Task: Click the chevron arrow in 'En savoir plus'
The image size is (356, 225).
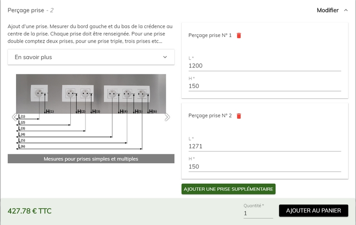Action: pyautogui.click(x=165, y=57)
